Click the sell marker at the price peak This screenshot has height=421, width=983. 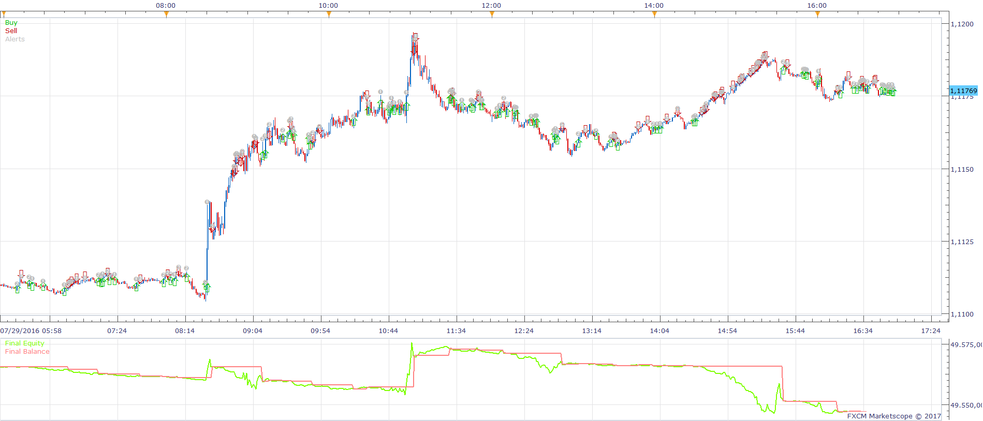pyautogui.click(x=415, y=36)
